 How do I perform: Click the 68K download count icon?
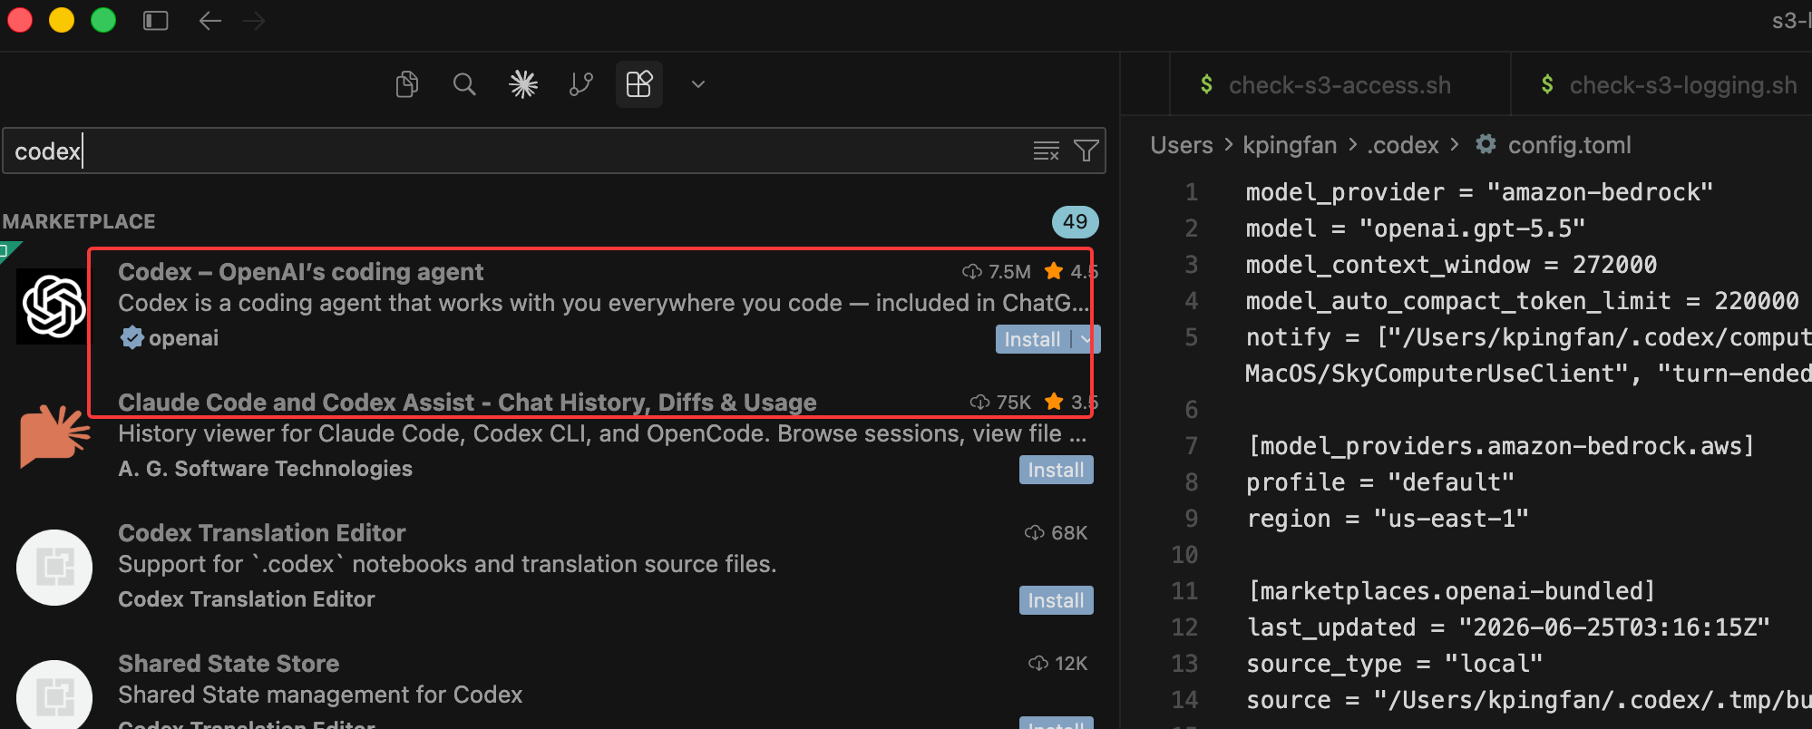click(x=1034, y=532)
